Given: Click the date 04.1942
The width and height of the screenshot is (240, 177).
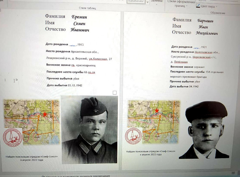Looking at the screenshot, I should 194,86.
